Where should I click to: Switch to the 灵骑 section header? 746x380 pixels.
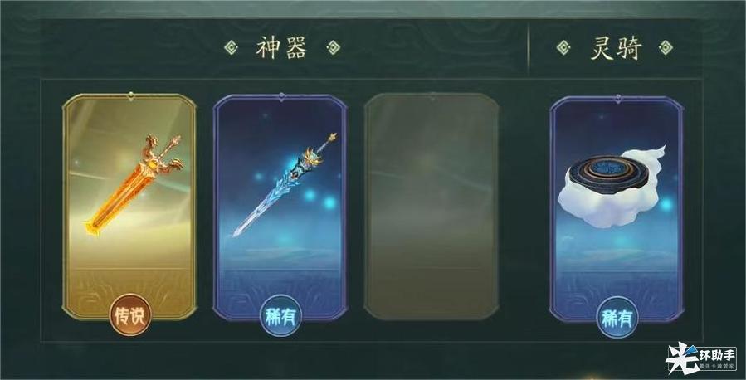[616, 47]
